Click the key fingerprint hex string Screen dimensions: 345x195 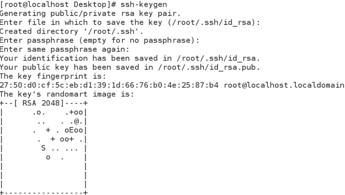(x=109, y=86)
